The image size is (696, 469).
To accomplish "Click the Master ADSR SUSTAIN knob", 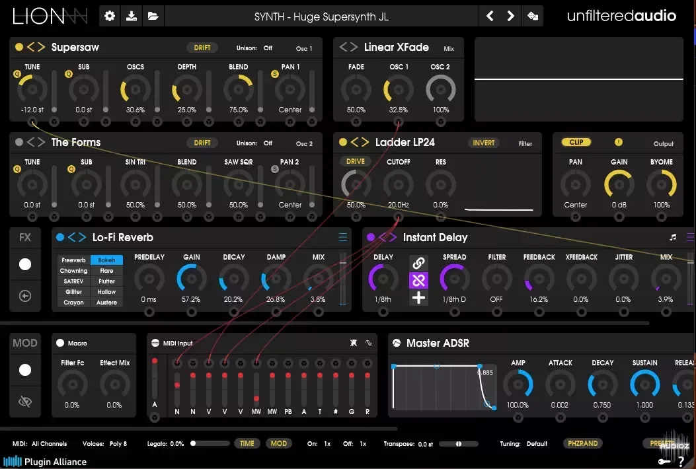I will (x=644, y=384).
